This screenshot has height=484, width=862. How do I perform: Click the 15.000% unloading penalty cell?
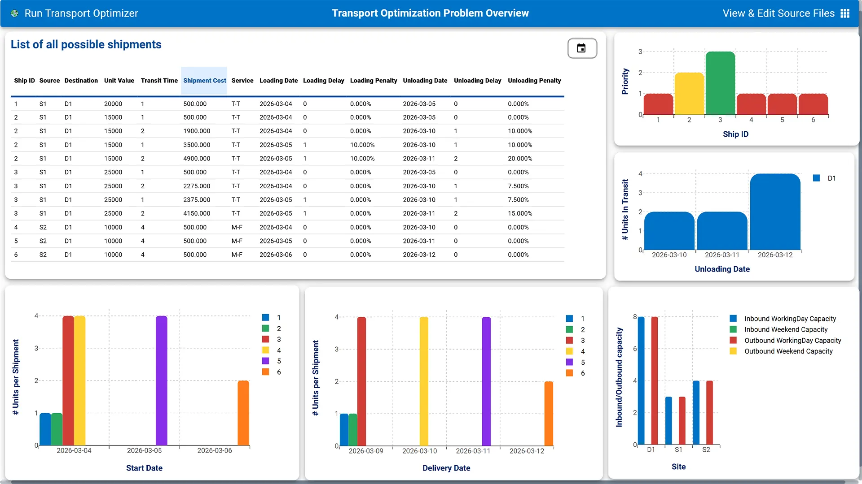[x=520, y=213]
